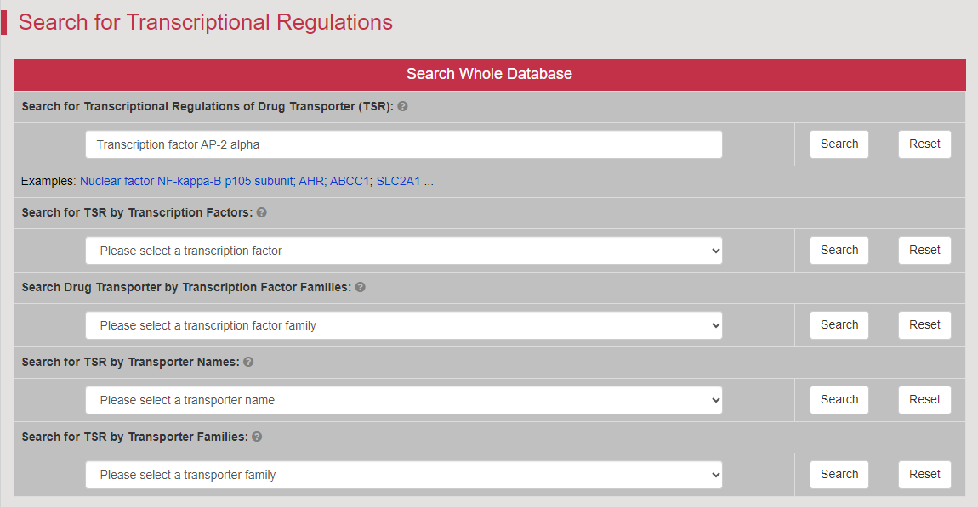Click help icon next to Transporter Names heading
The height and width of the screenshot is (507, 978).
pyautogui.click(x=248, y=363)
